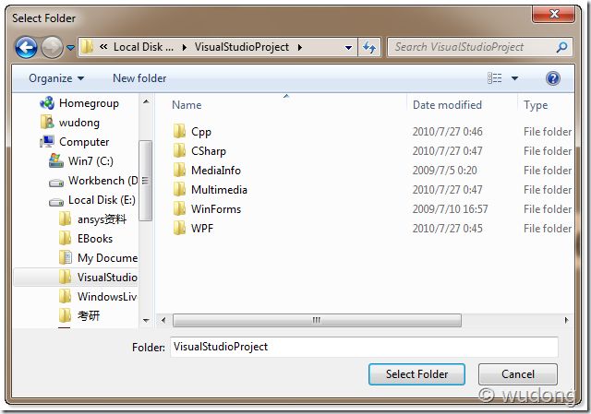This screenshot has width=591, height=414.
Task: Select Win7 (C:) drive
Action: tap(90, 161)
